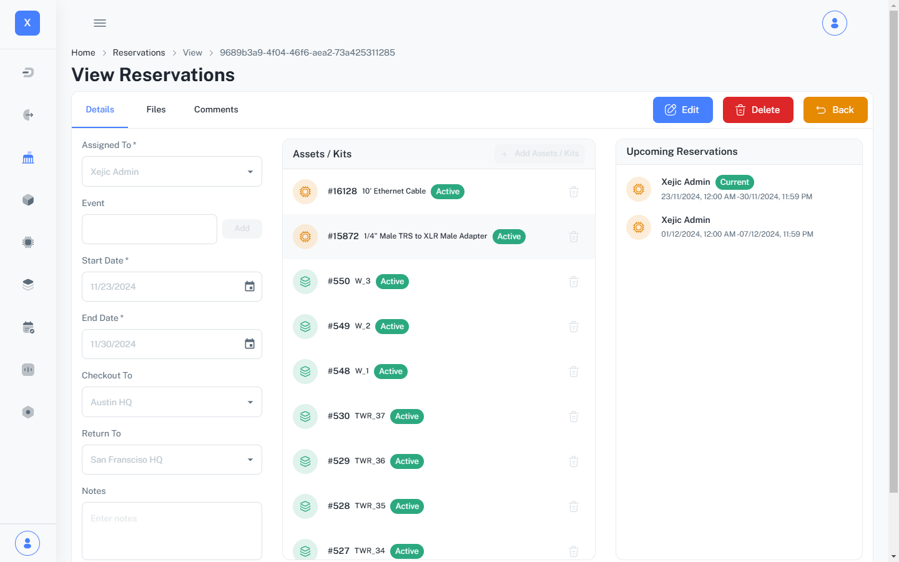Click the page vertical scrollbar

pos(893,250)
